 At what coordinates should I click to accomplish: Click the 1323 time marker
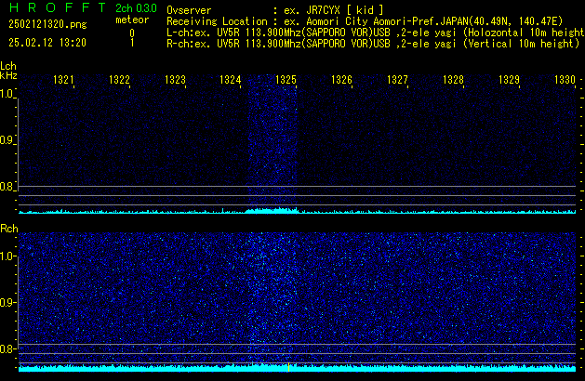coord(175,80)
